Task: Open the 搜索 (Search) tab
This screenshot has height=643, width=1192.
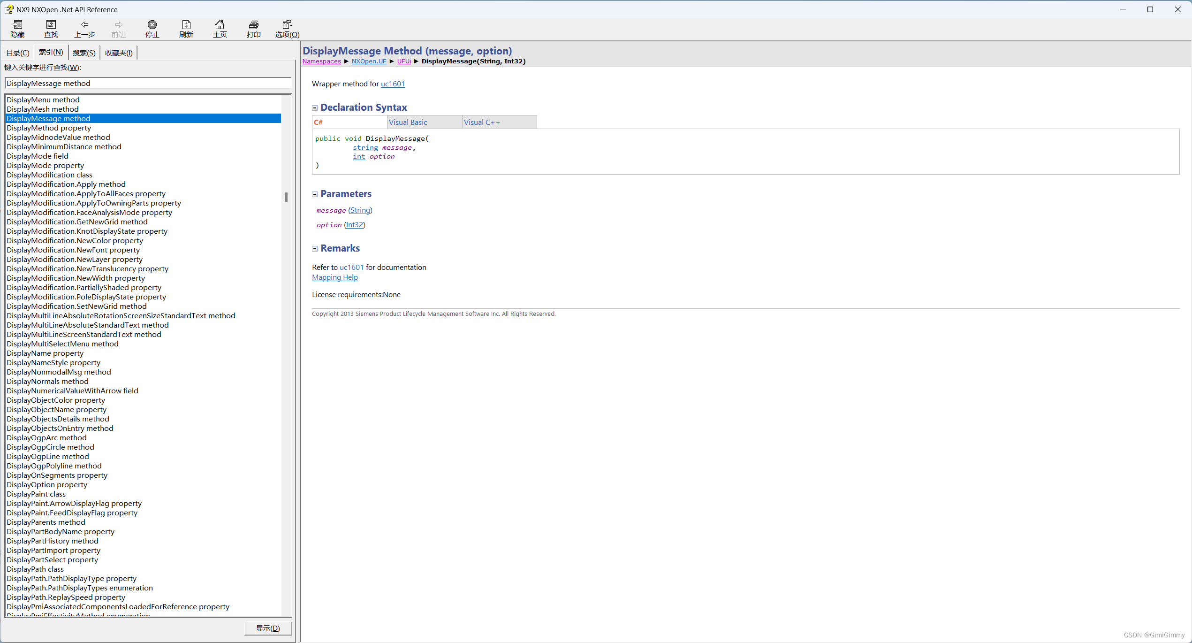Action: (84, 53)
